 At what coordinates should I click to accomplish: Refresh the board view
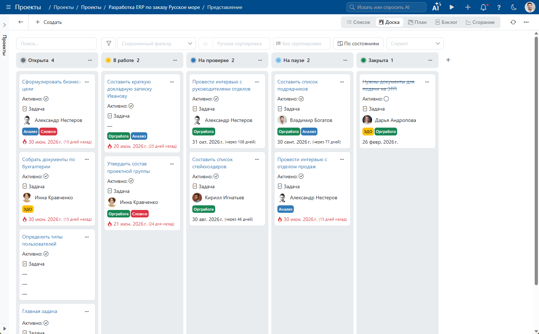(513, 22)
